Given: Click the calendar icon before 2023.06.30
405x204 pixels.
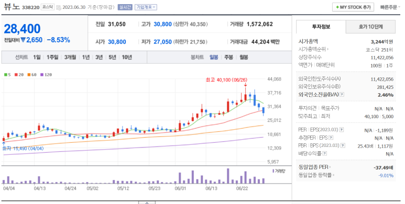Looking at the screenshot, I should click(59, 7).
